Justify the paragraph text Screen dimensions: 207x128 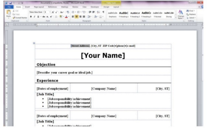coord(84,17)
